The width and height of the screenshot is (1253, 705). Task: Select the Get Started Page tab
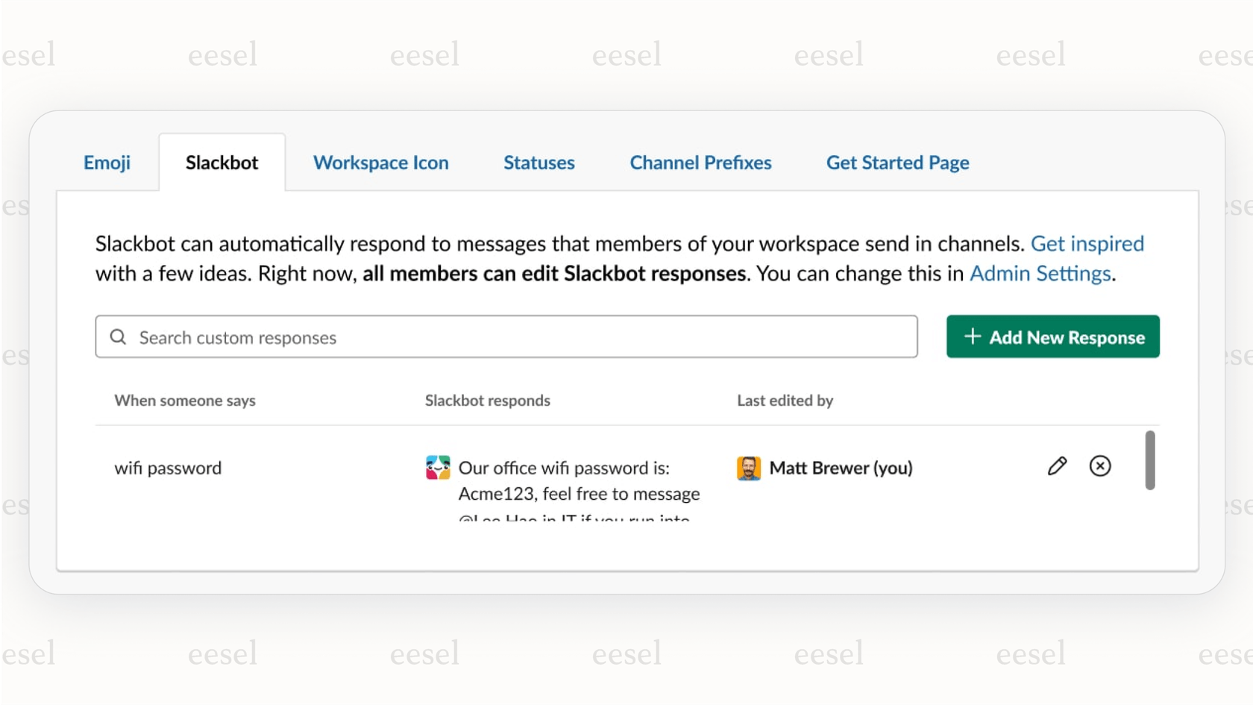coord(897,162)
